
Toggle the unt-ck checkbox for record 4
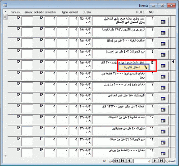pyautogui.click(x=18, y=51)
